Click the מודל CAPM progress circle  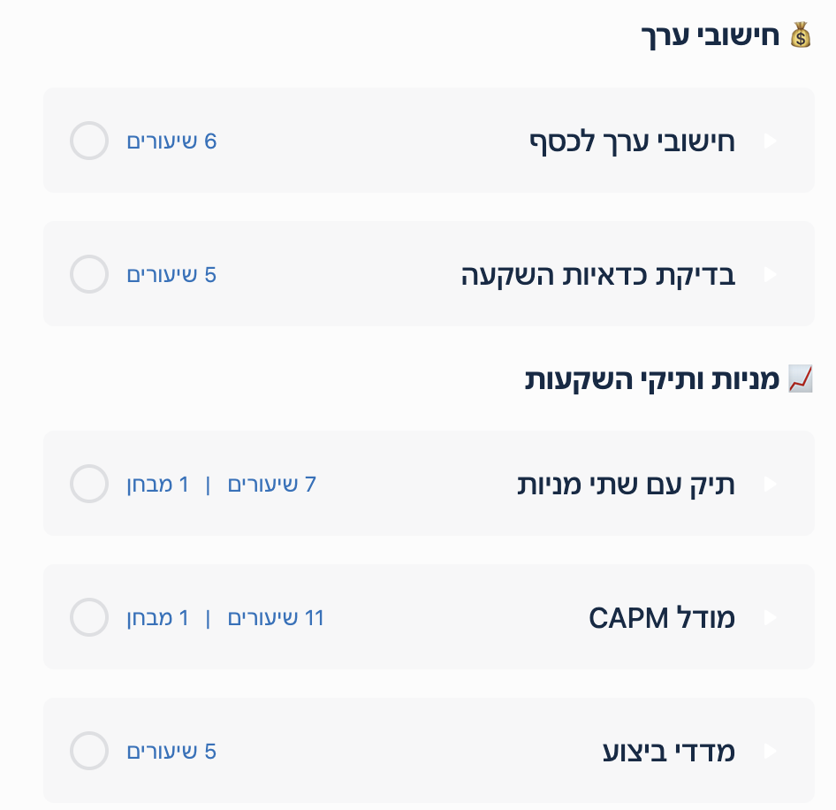[89, 618]
